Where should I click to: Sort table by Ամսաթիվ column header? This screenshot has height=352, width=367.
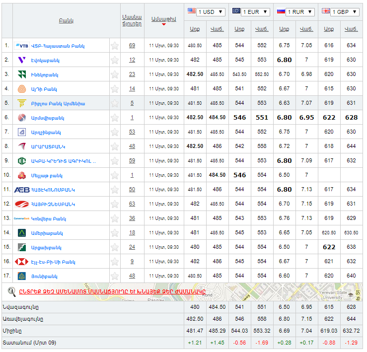click(163, 19)
